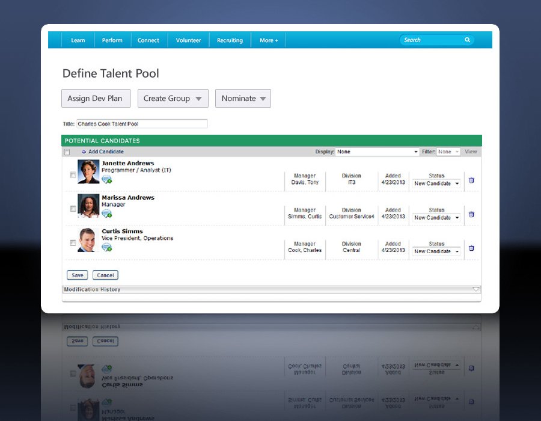Click the Cancel button
The height and width of the screenshot is (421, 541).
pyautogui.click(x=105, y=275)
